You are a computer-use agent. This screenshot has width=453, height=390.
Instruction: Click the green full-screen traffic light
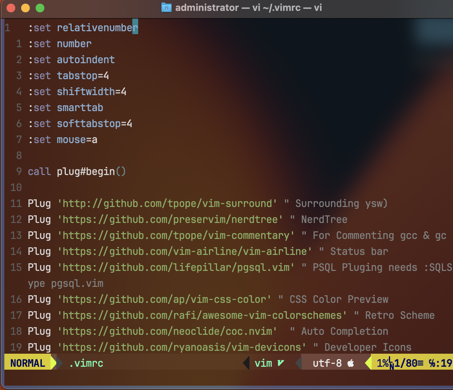[x=40, y=7]
